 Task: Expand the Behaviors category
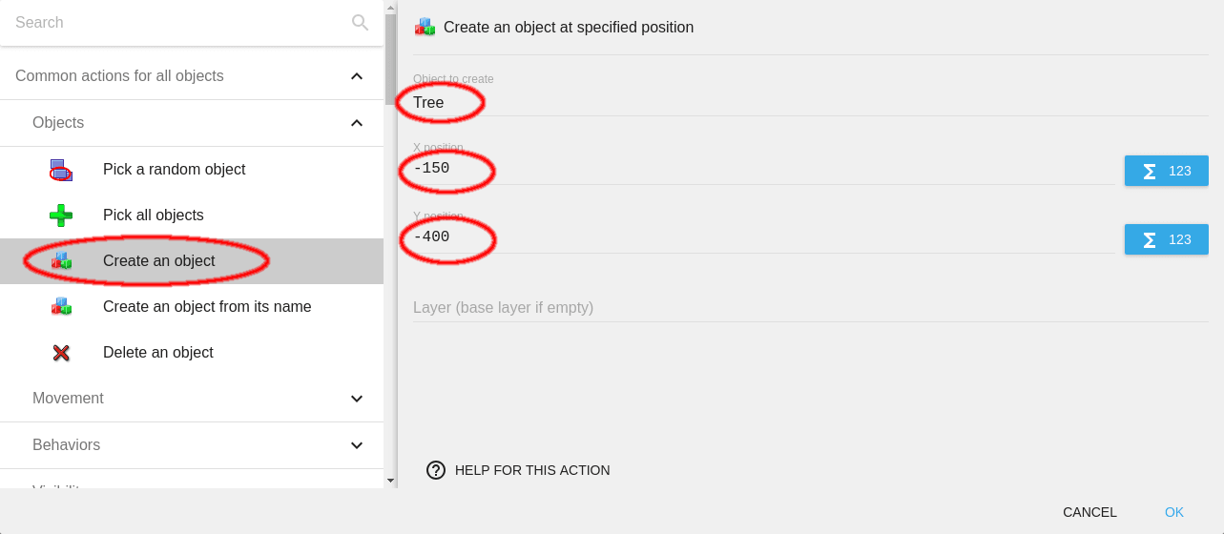point(357,445)
